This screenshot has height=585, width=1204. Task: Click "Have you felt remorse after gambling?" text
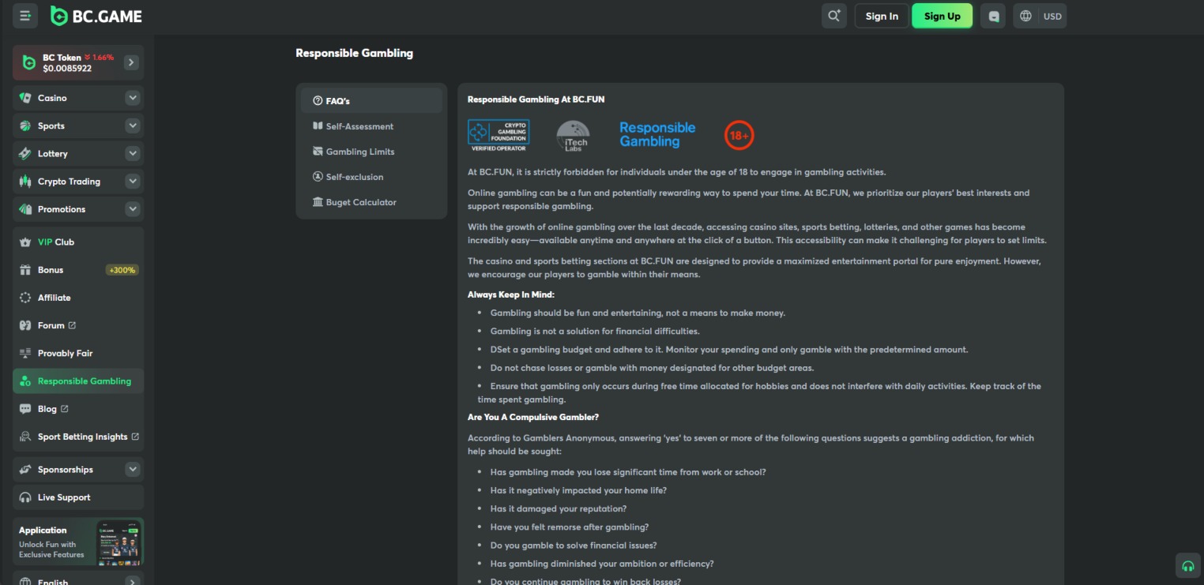pyautogui.click(x=570, y=527)
